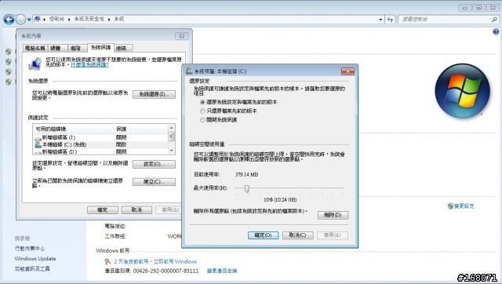This screenshot has height=284, width=502.
Task: Click the Windows logo orb image
Action: click(462, 90)
